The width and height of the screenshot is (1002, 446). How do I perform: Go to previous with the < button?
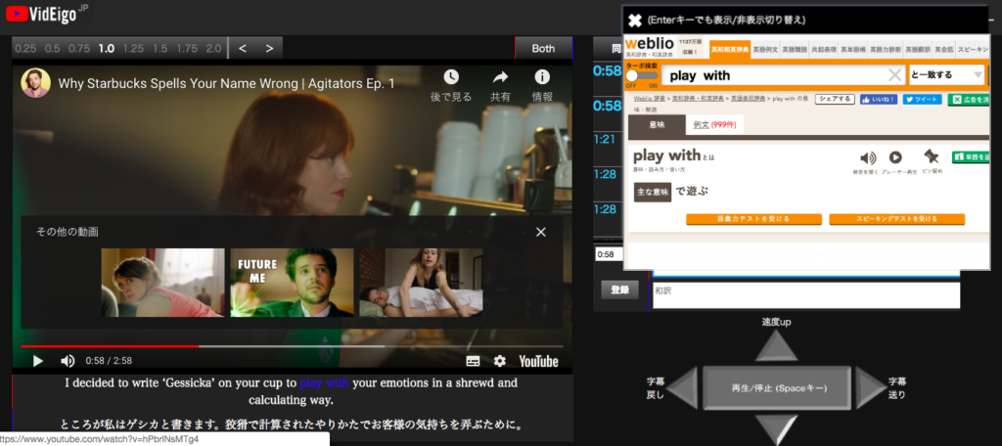[x=243, y=48]
